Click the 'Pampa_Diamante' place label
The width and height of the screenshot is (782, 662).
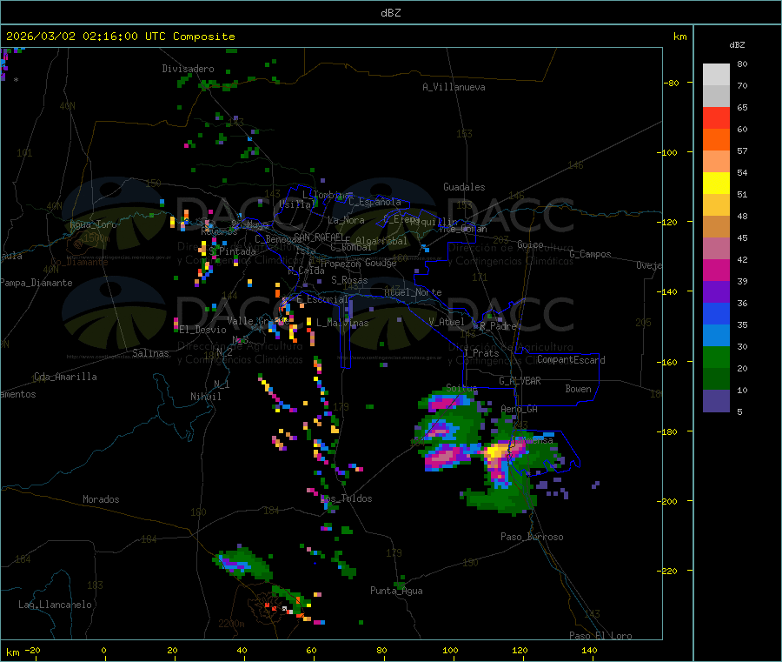(36, 283)
